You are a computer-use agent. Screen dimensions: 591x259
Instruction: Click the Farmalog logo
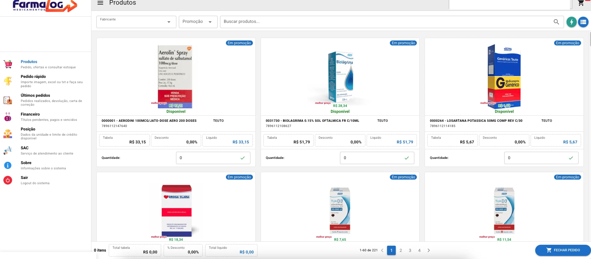pyautogui.click(x=45, y=6)
